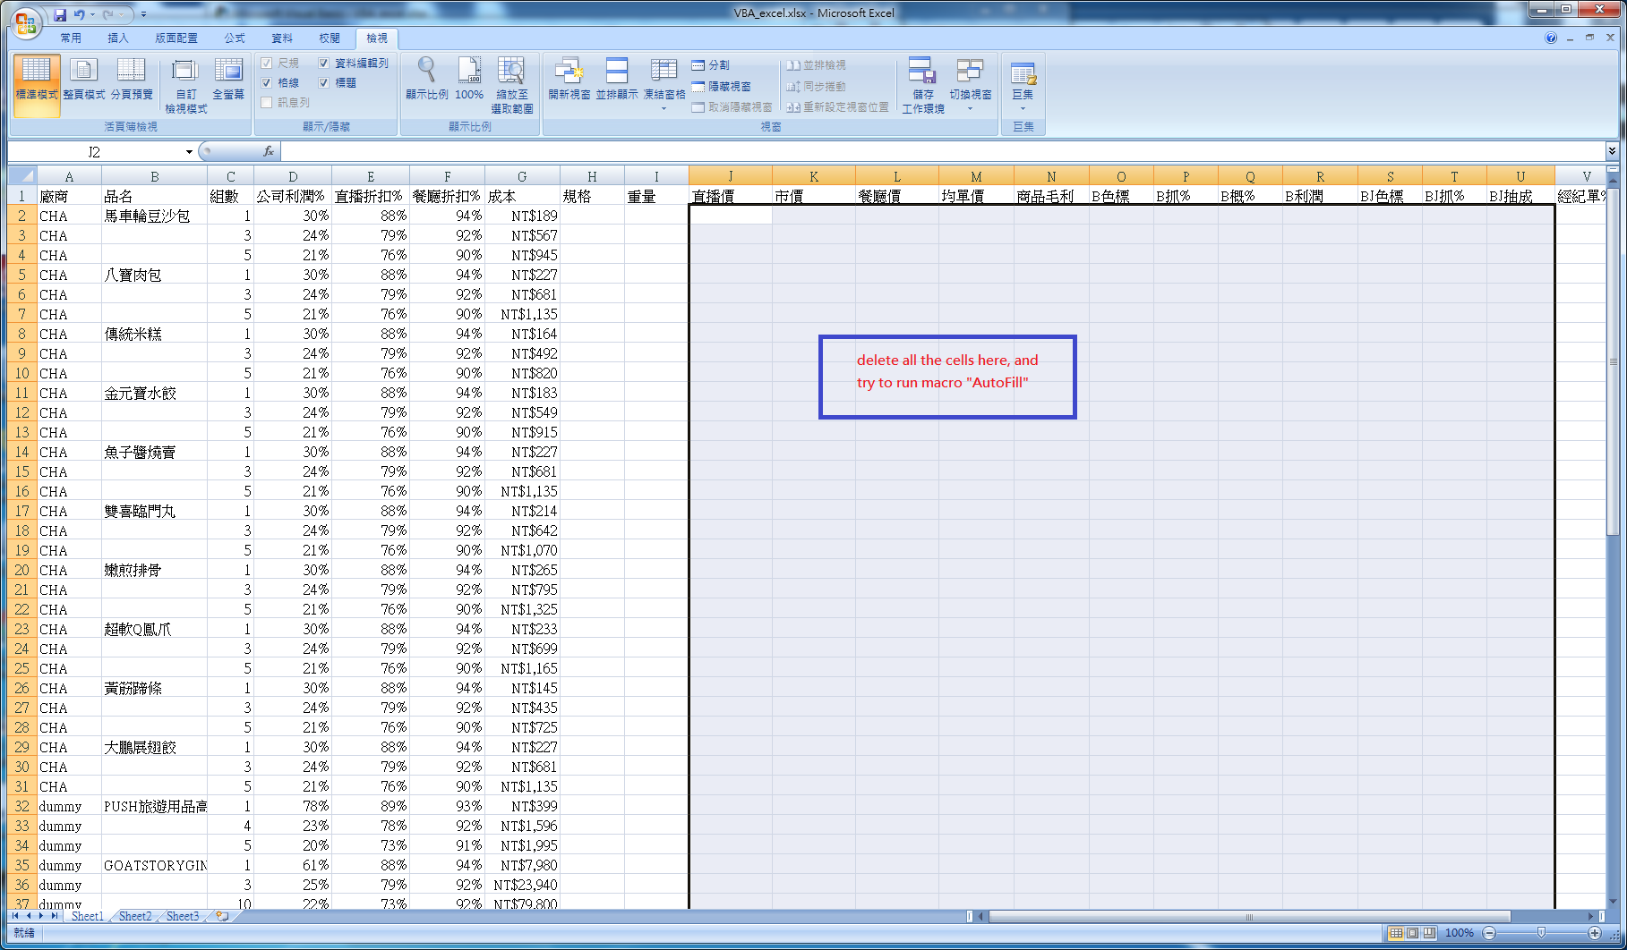Screen dimensions: 1627x950
Task: Click the zoom in plus button
Action: pos(1595,933)
